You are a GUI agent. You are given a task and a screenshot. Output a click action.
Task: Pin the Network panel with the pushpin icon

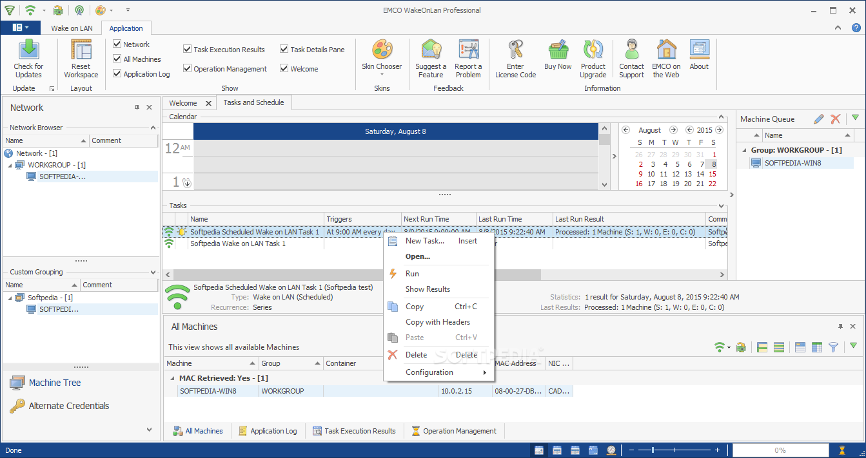coord(137,108)
